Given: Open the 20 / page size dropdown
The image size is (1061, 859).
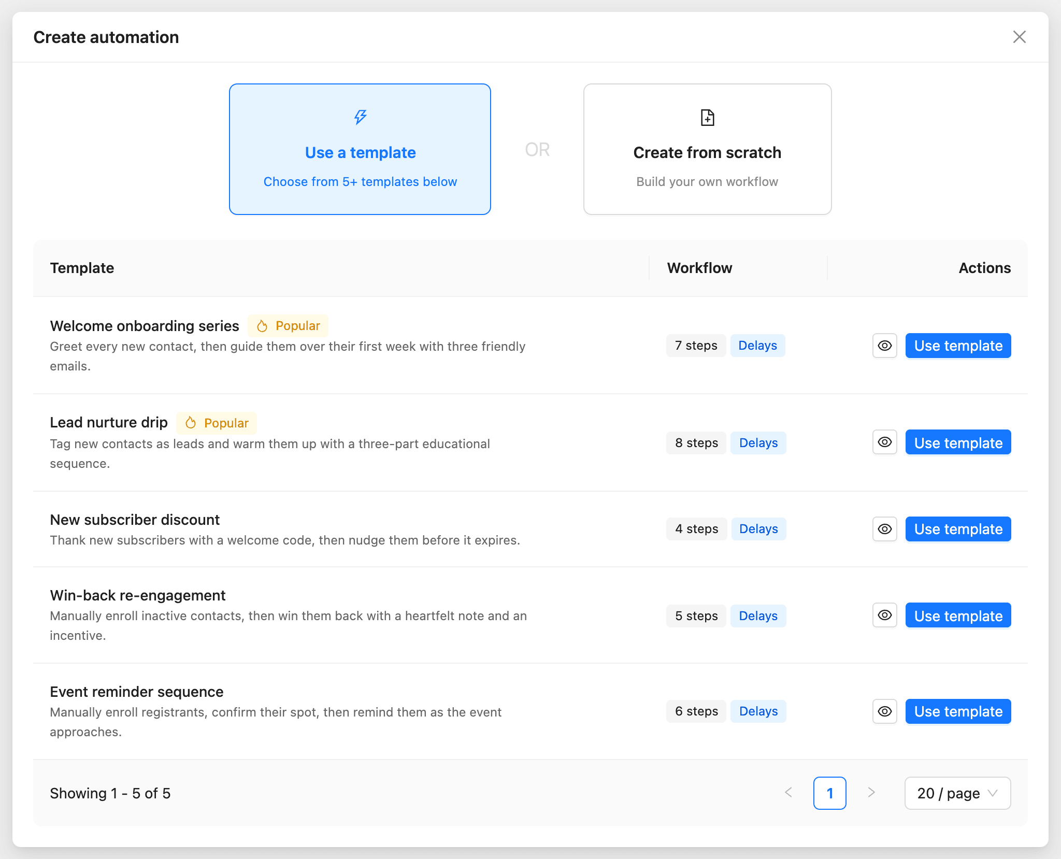Looking at the screenshot, I should click(x=957, y=793).
